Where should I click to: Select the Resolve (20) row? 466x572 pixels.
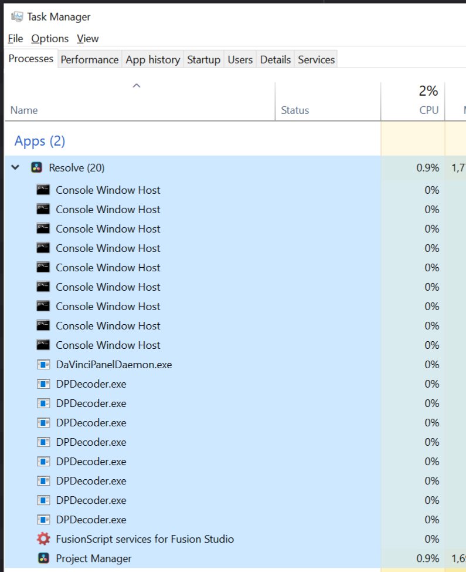pos(235,167)
